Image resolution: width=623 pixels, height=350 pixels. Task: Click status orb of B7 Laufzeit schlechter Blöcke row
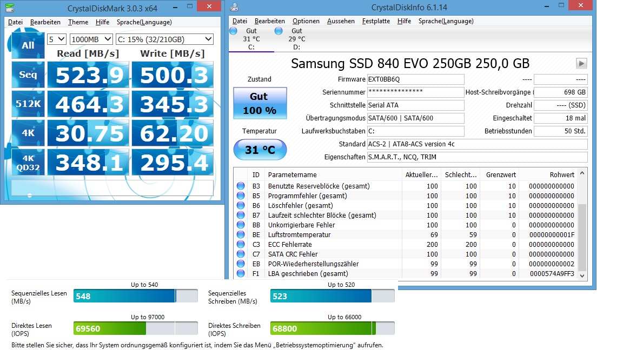click(x=240, y=215)
